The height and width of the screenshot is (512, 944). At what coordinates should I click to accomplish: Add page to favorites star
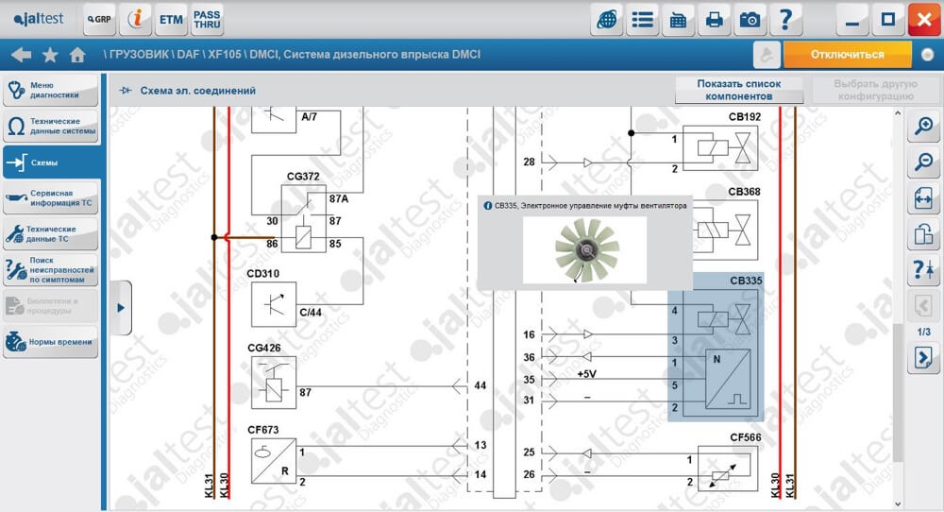[x=50, y=55]
